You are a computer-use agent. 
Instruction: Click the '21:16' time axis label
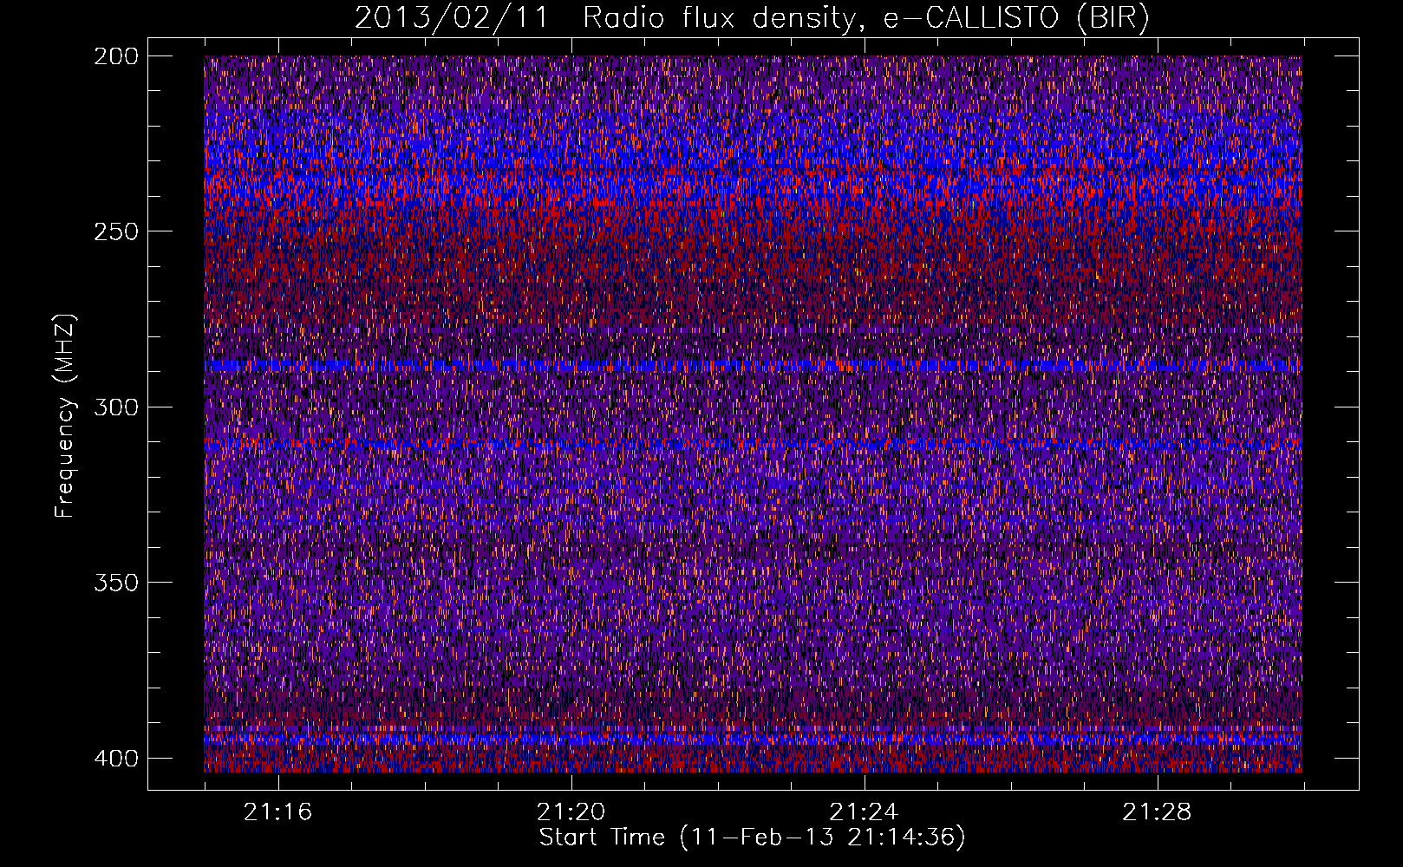coord(277,812)
